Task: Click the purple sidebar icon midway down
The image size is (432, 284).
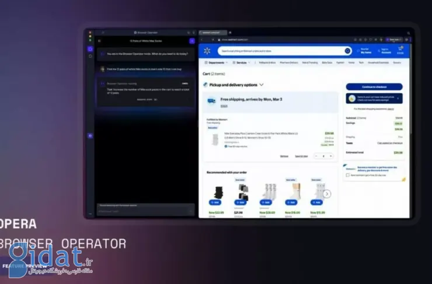Action: [90, 136]
